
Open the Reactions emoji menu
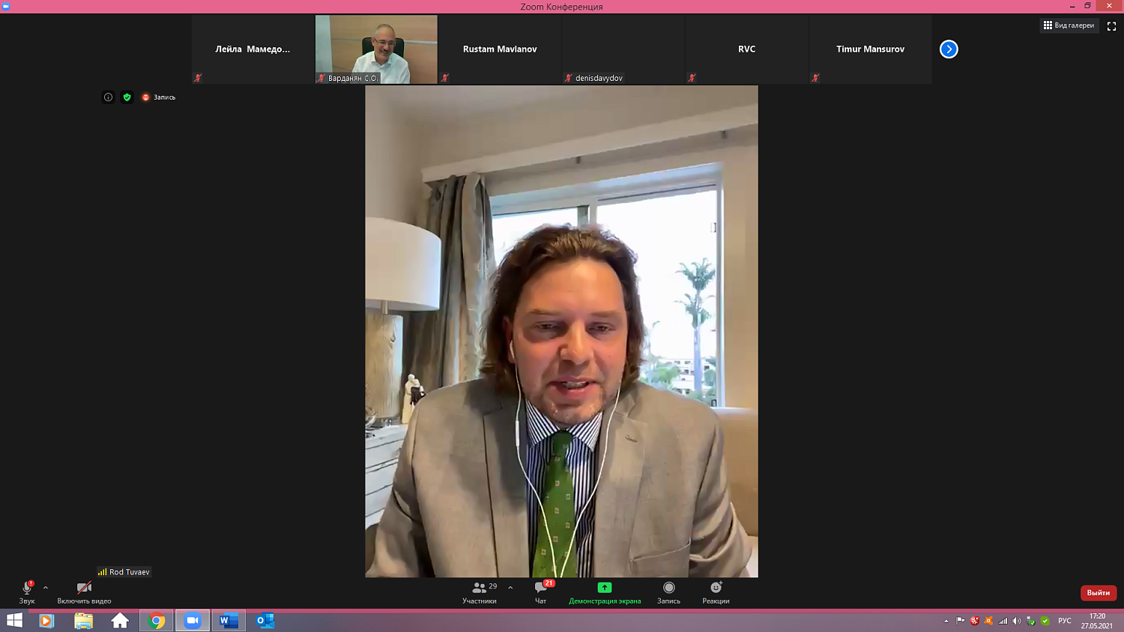(x=716, y=589)
